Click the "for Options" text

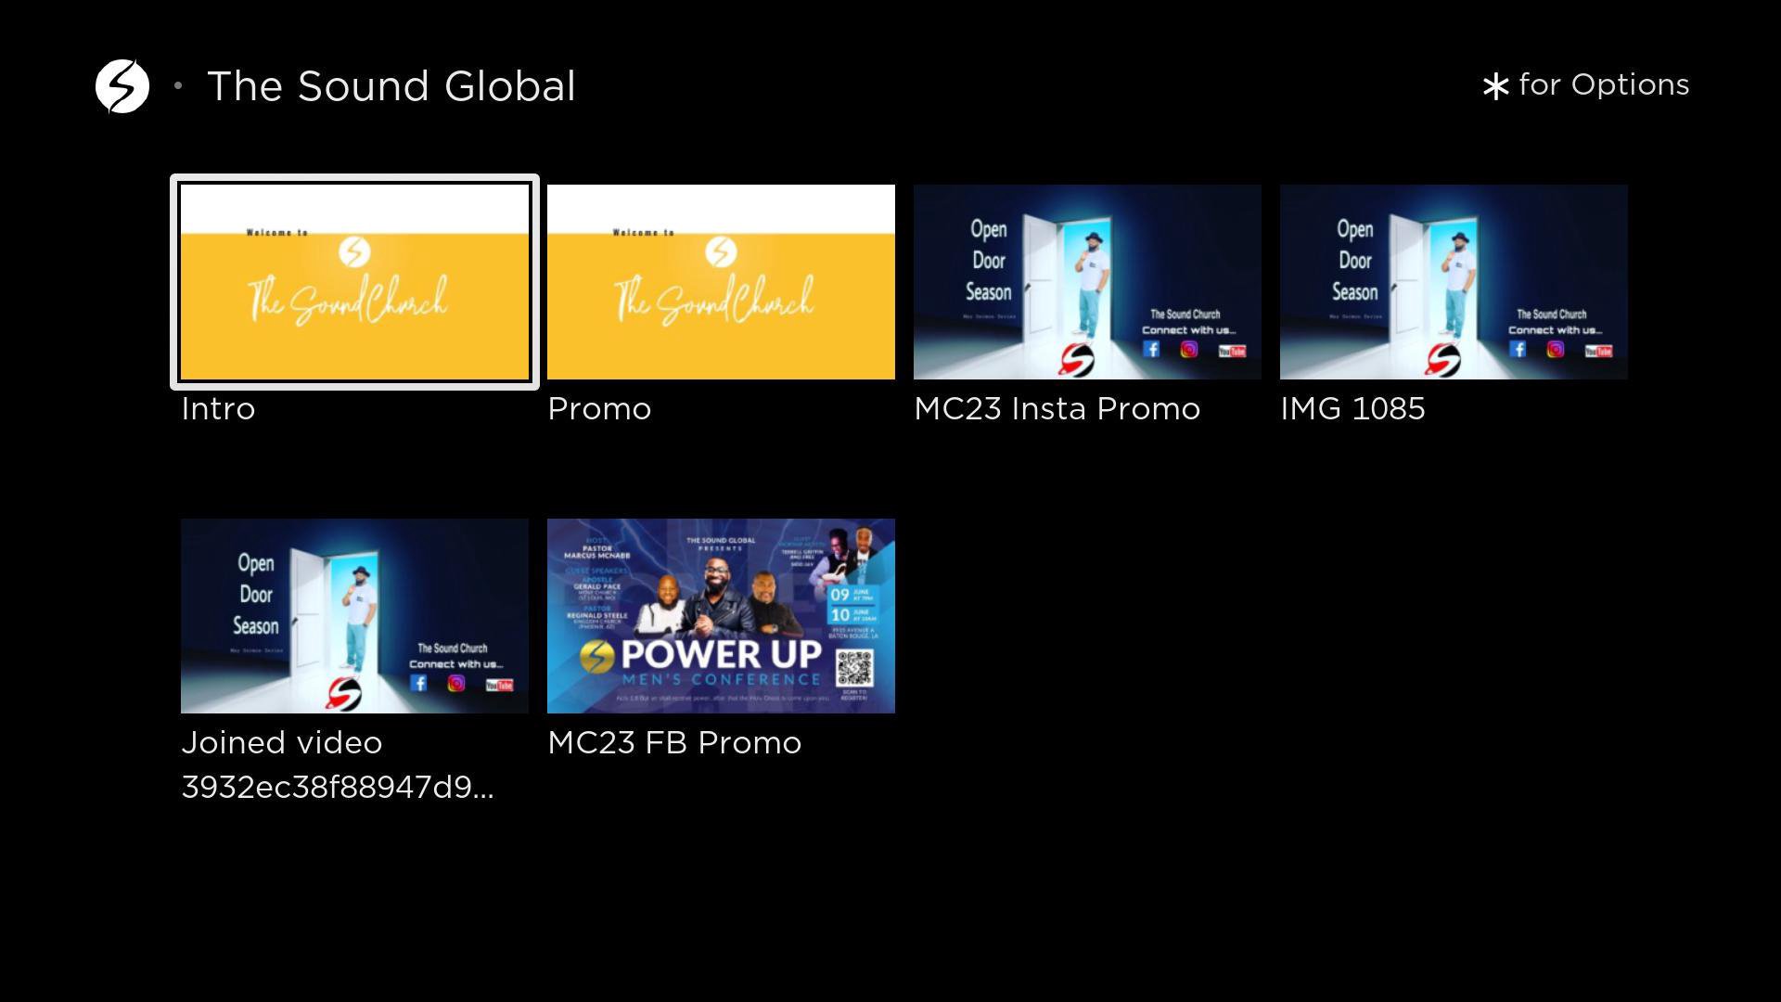[x=1603, y=85]
